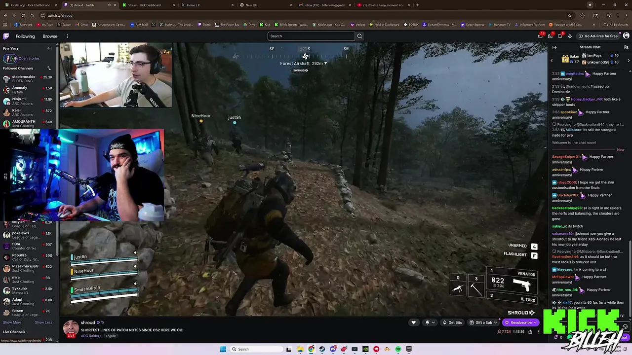The image size is (632, 355).
Task: Open Spotify from the taskbar
Action: [x=398, y=349]
